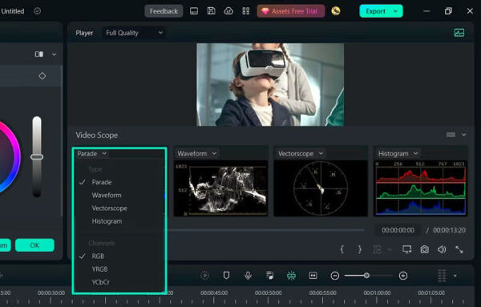
Task: Zoom out timeline with the minus icon
Action: pyautogui.click(x=335, y=276)
